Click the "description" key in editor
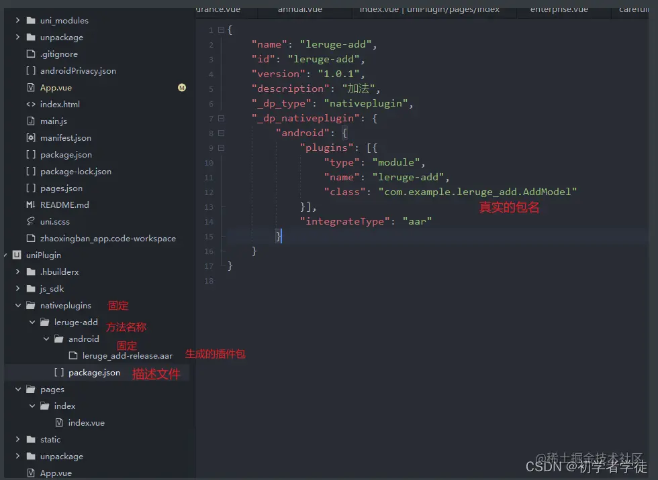 (x=290, y=88)
